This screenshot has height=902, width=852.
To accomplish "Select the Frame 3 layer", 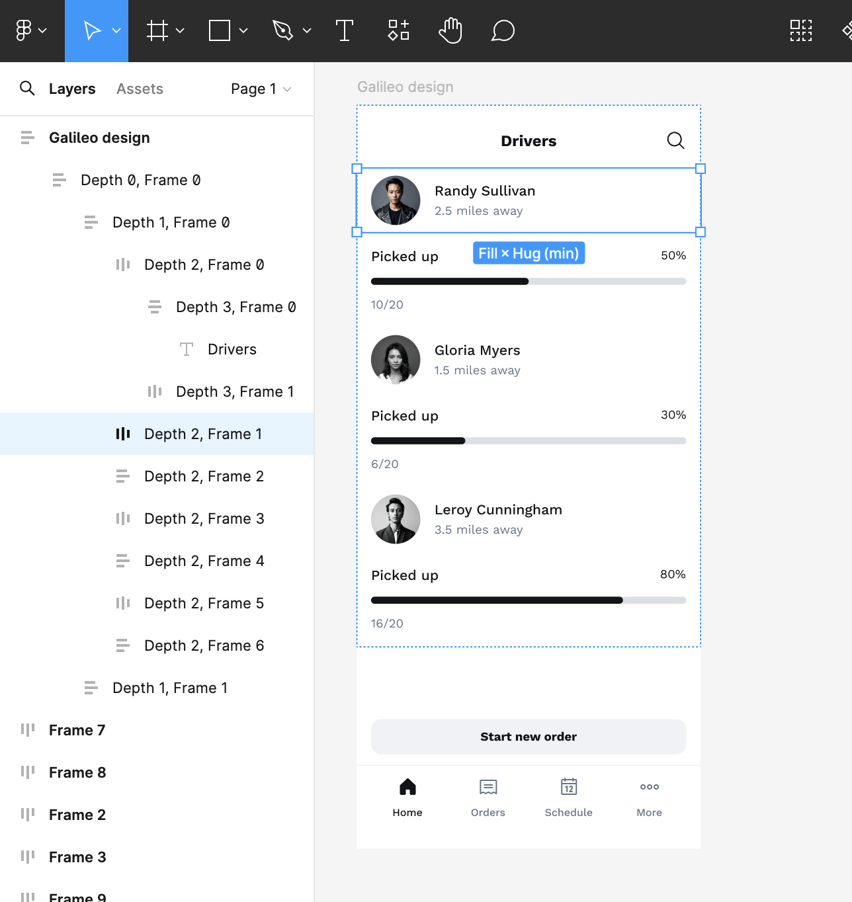I will (x=157, y=857).
